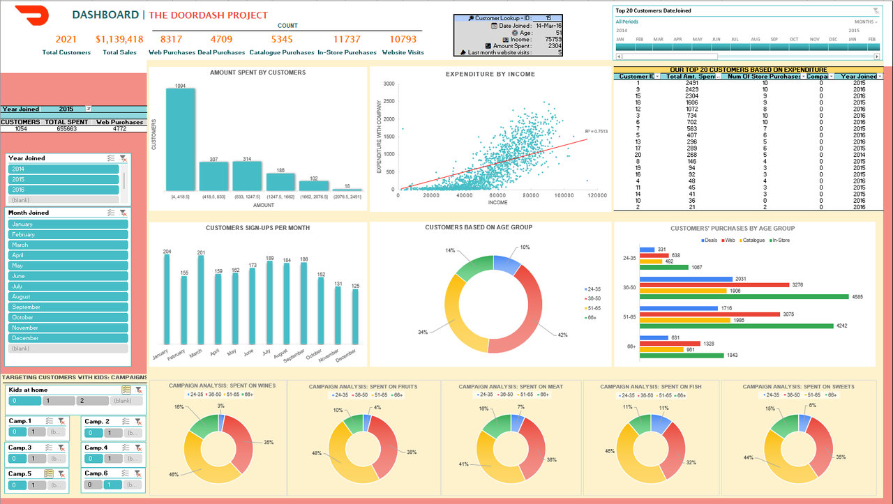Toggle multi-select on Kids at home slicer

[x=126, y=390]
